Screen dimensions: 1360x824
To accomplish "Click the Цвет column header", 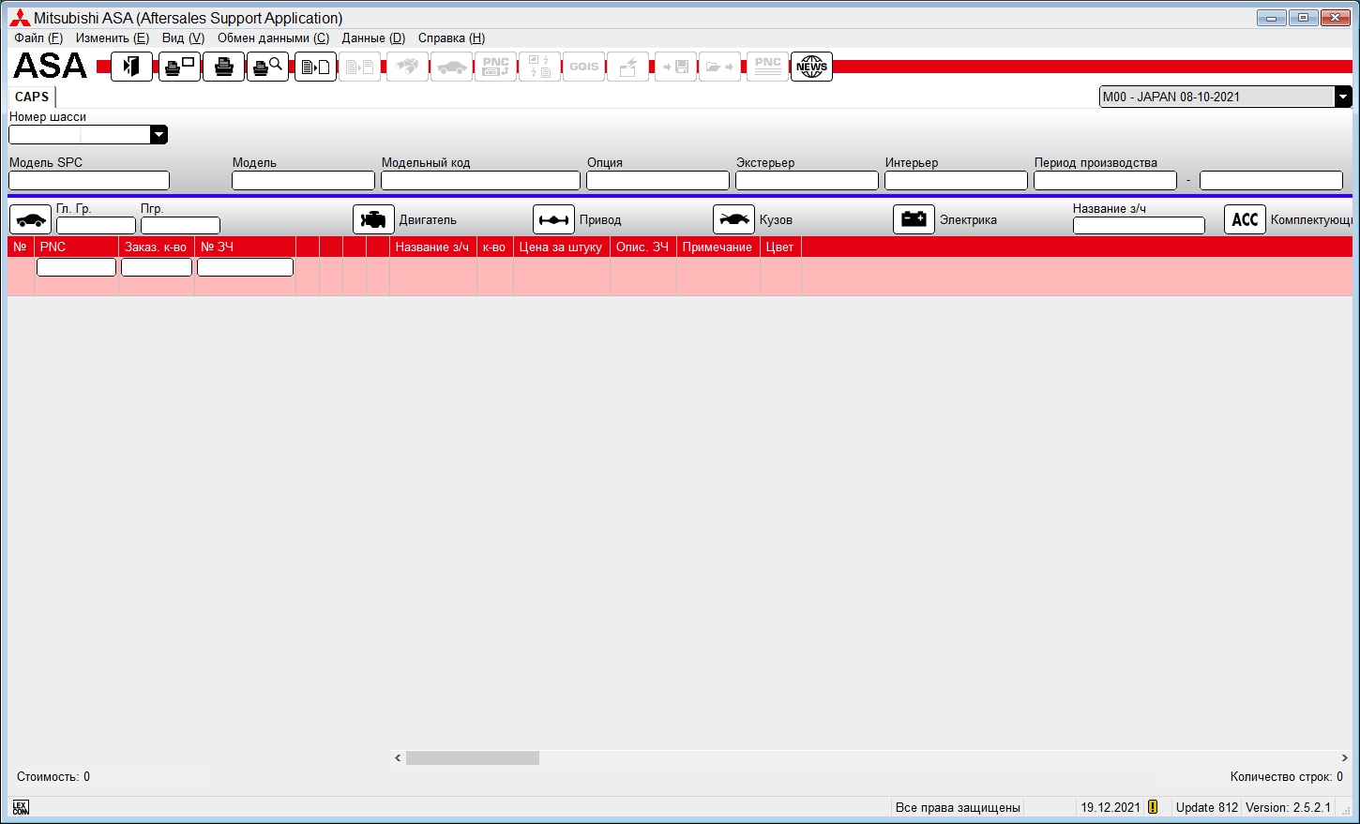I will pyautogui.click(x=780, y=247).
